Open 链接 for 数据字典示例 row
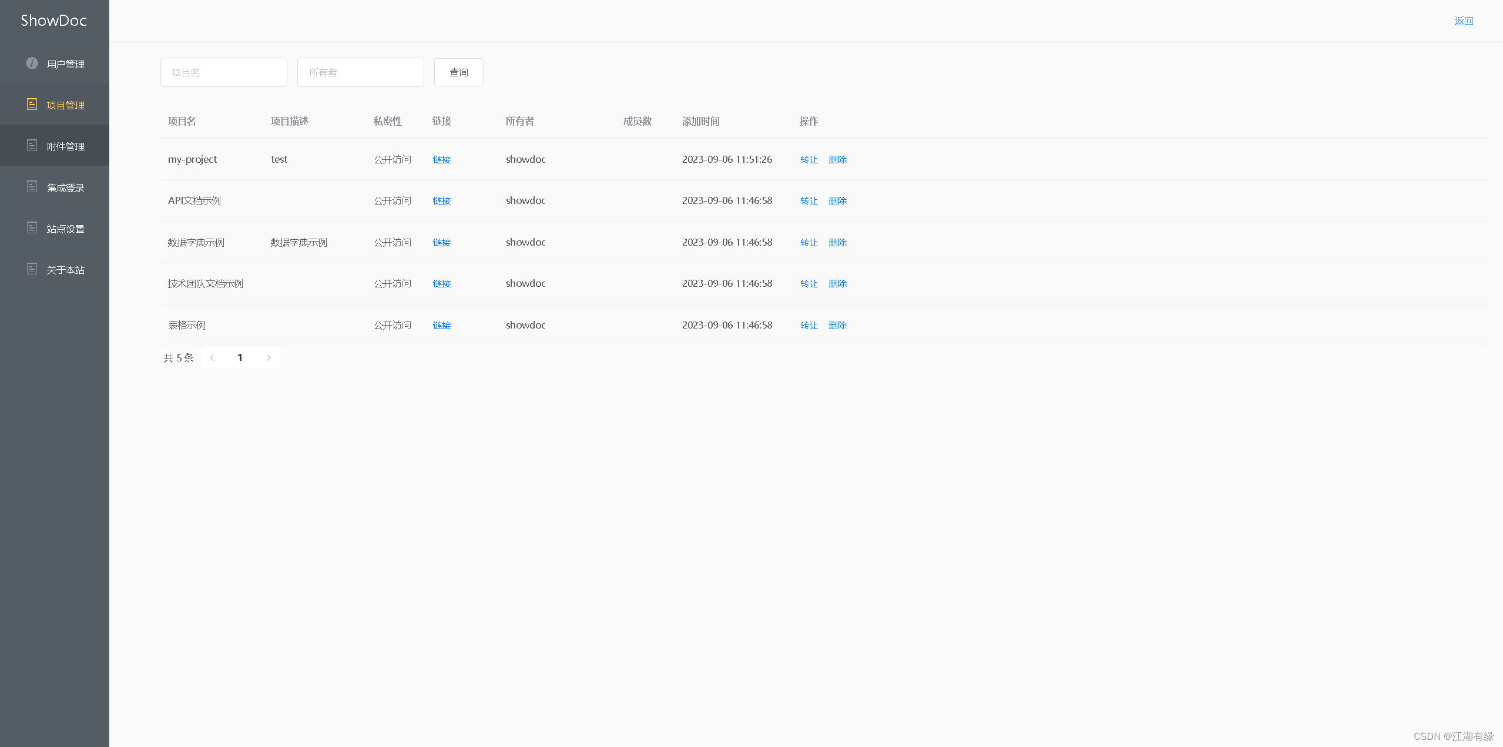 (x=442, y=243)
